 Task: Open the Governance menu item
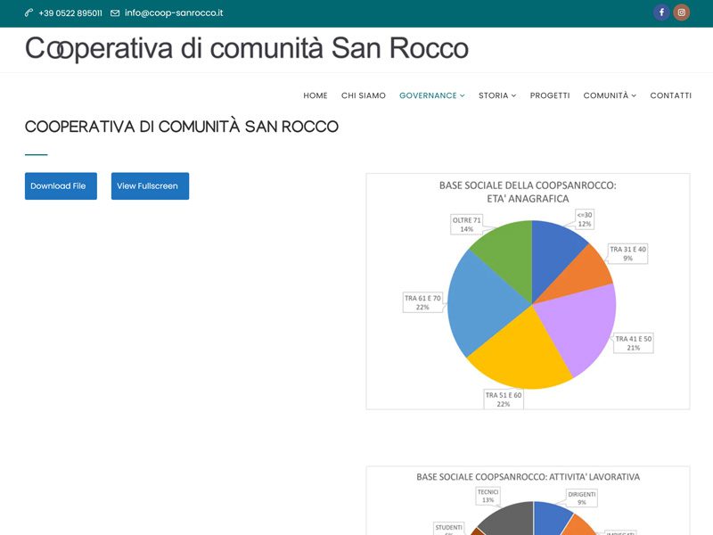pyautogui.click(x=428, y=95)
